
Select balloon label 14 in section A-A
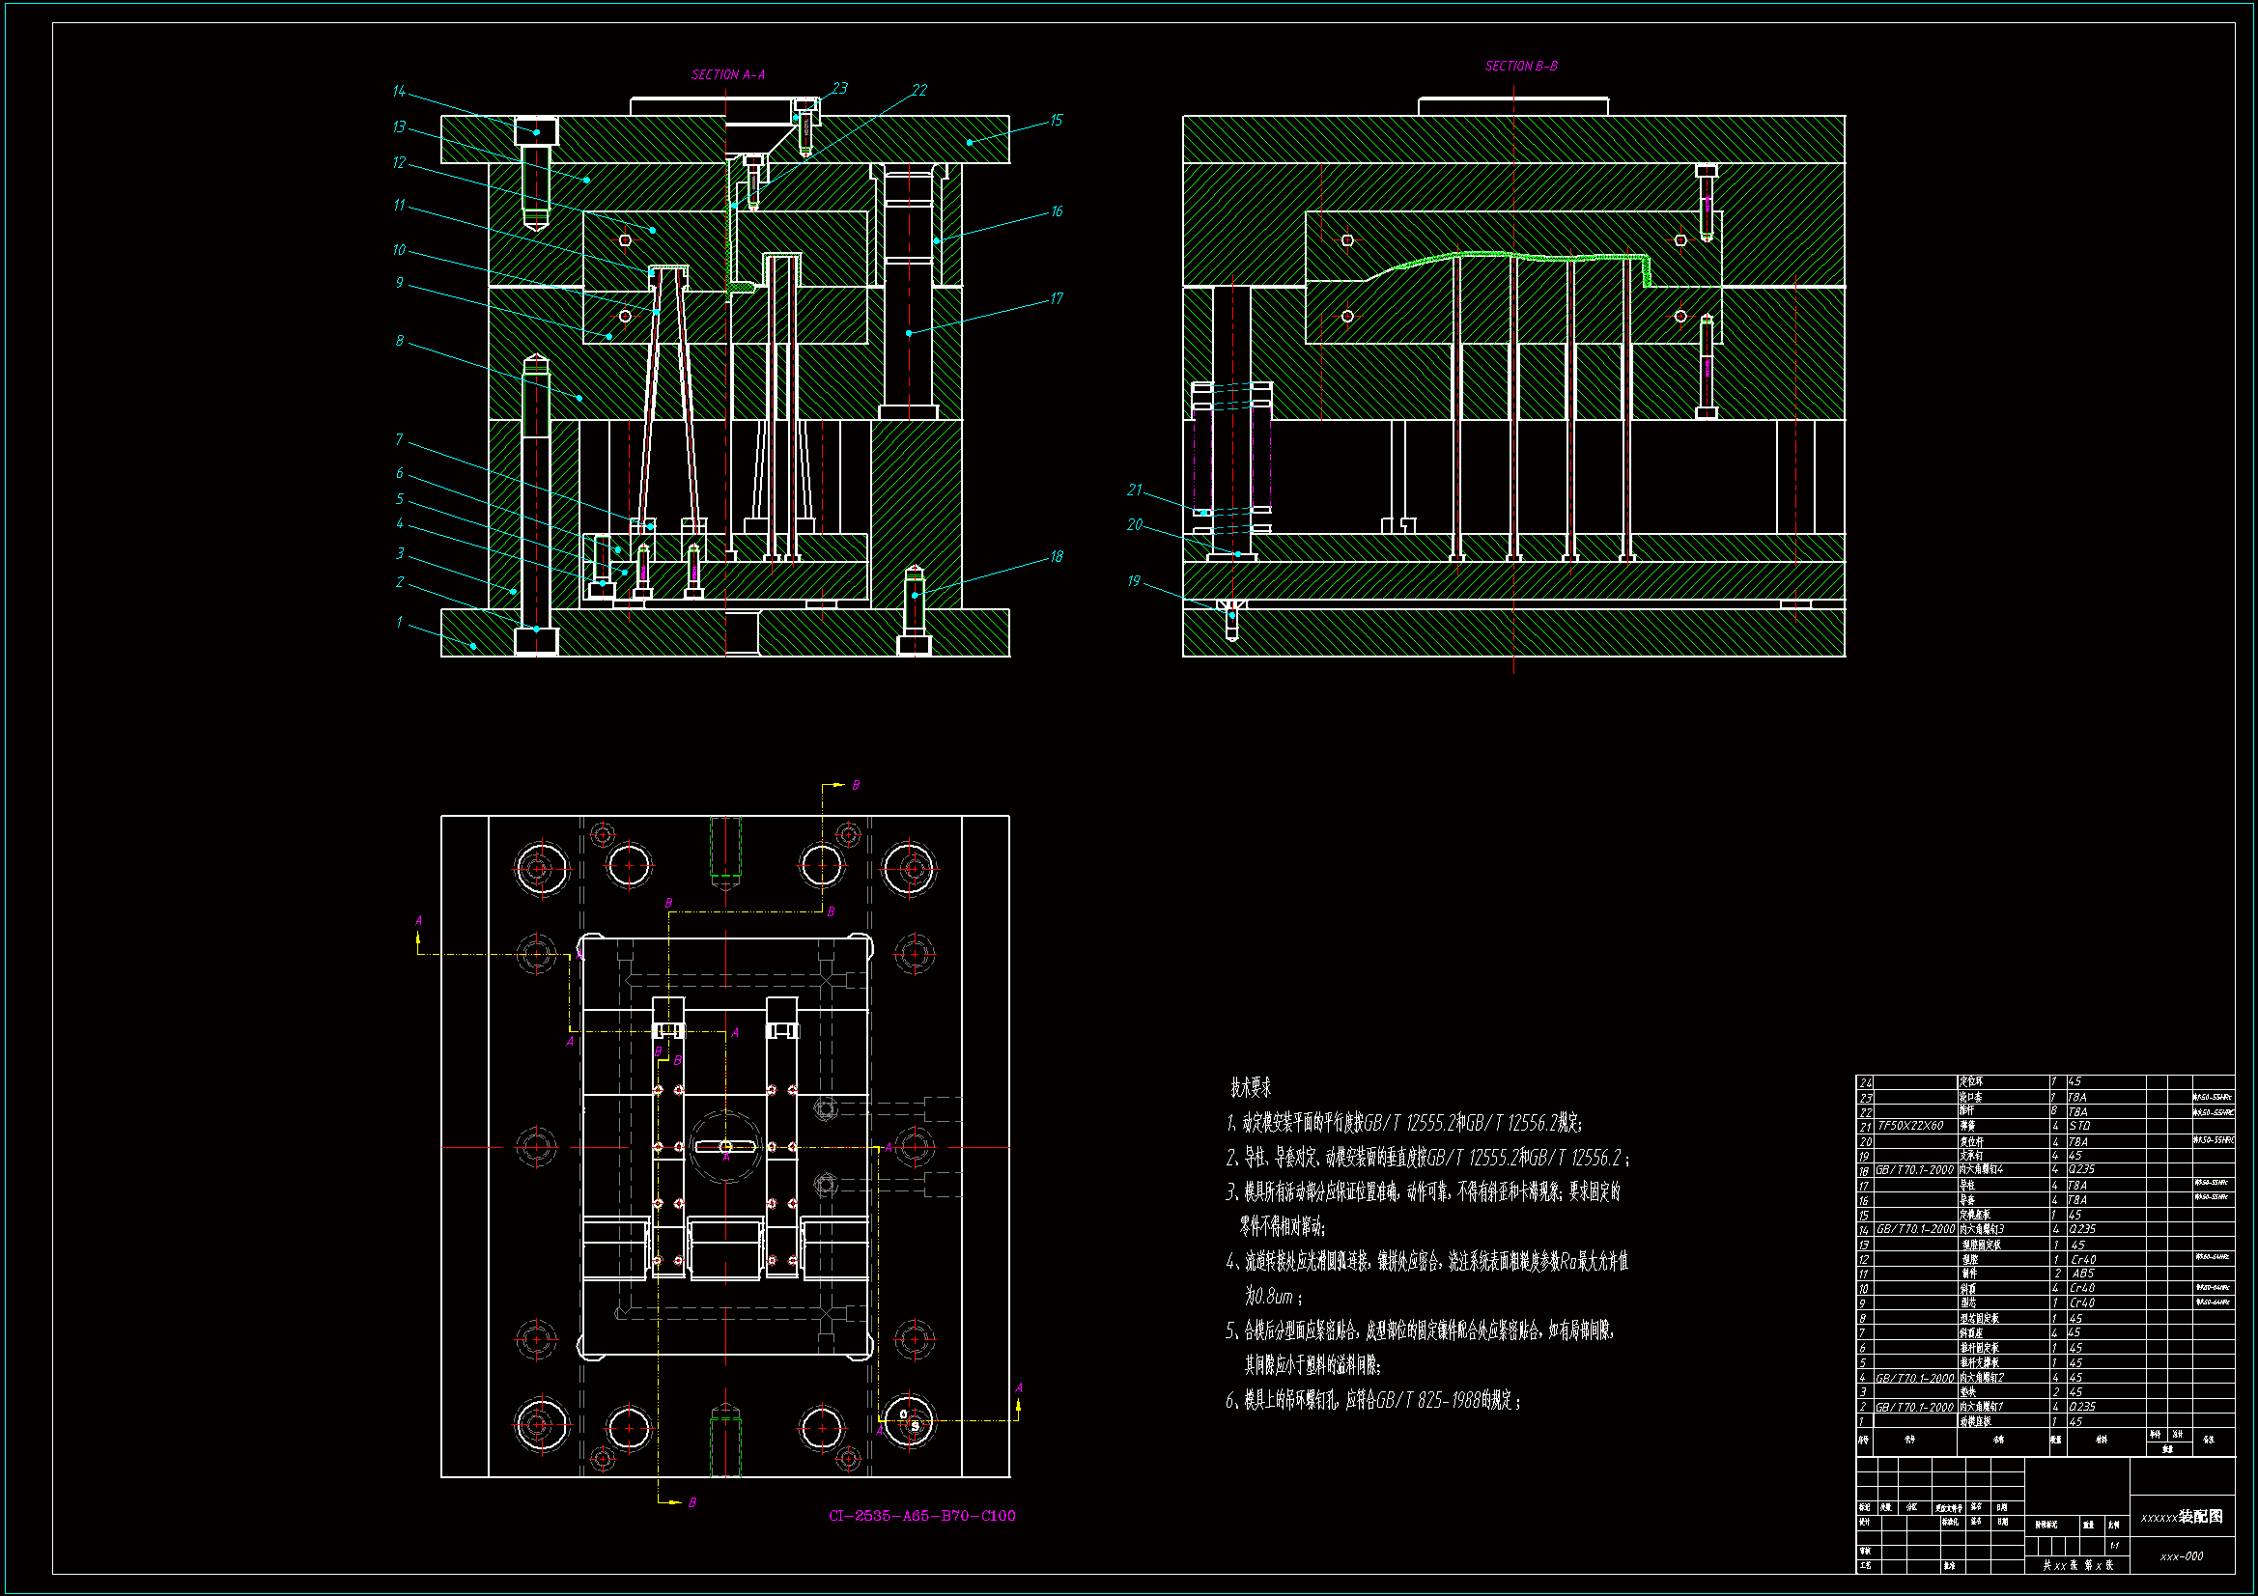tap(398, 92)
